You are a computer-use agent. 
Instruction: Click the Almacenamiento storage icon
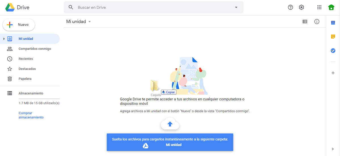coord(10,93)
